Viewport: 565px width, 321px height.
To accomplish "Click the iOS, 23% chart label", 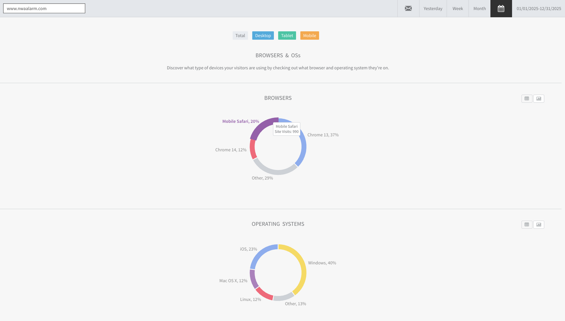I will coord(248,249).
